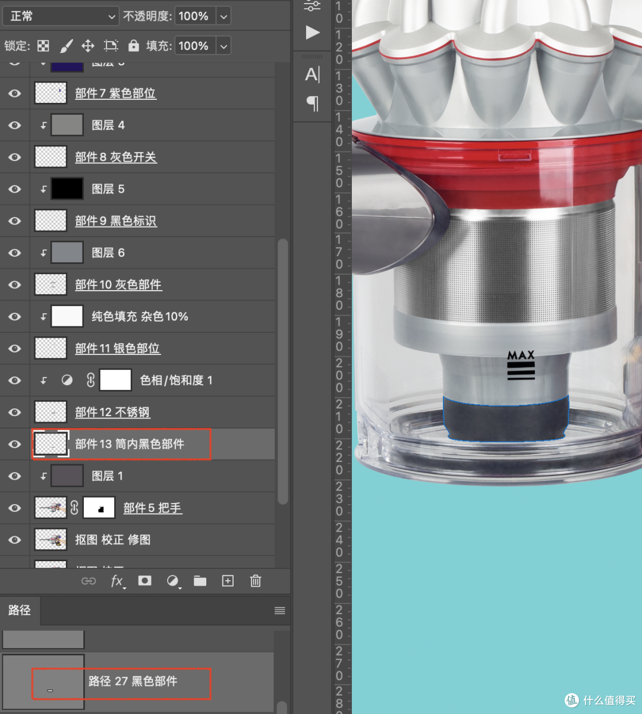Hide the 部件 10 灰色部件 layer

tap(15, 285)
